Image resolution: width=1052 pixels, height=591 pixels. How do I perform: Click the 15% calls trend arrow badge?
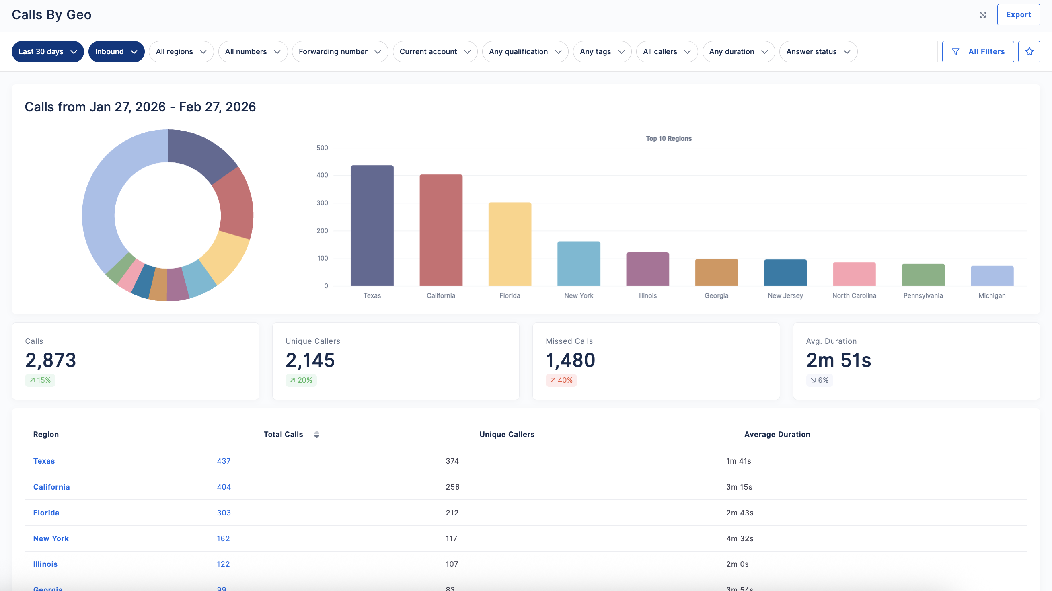click(40, 380)
